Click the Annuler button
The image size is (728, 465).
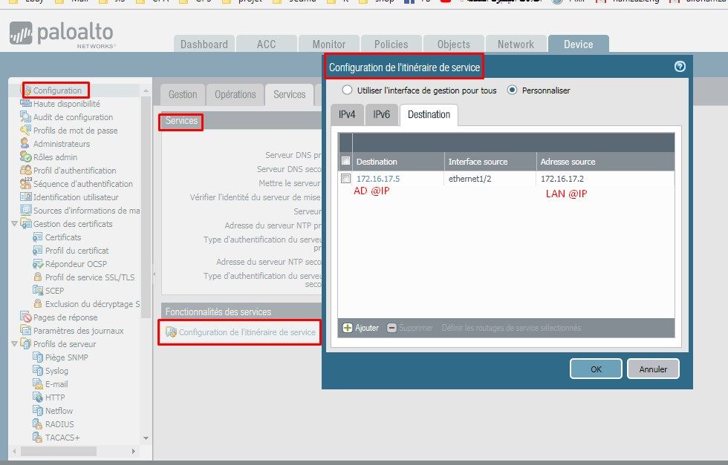coord(653,369)
